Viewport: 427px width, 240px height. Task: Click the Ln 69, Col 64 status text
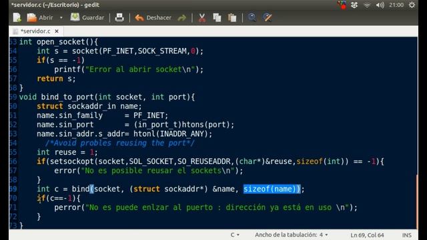click(367, 235)
